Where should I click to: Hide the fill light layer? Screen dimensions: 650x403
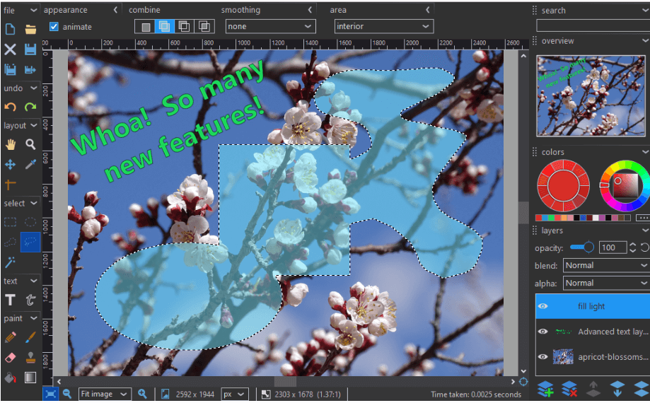tap(542, 307)
